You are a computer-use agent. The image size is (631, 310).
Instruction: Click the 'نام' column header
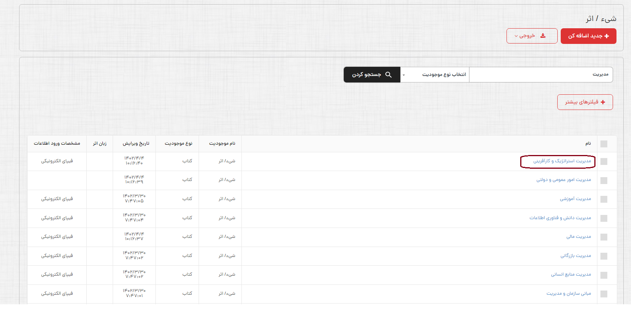coord(588,144)
